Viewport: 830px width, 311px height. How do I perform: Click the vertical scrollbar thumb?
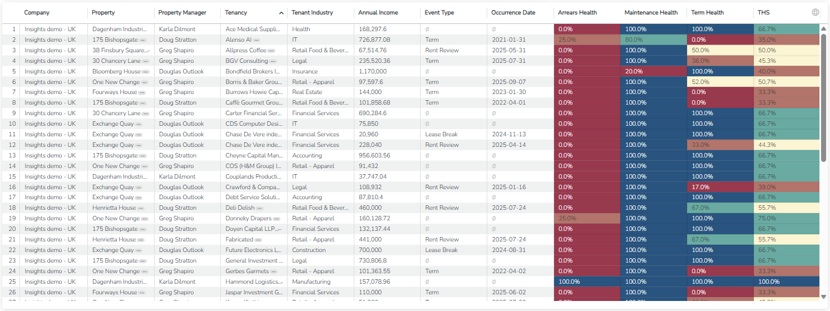point(823,97)
